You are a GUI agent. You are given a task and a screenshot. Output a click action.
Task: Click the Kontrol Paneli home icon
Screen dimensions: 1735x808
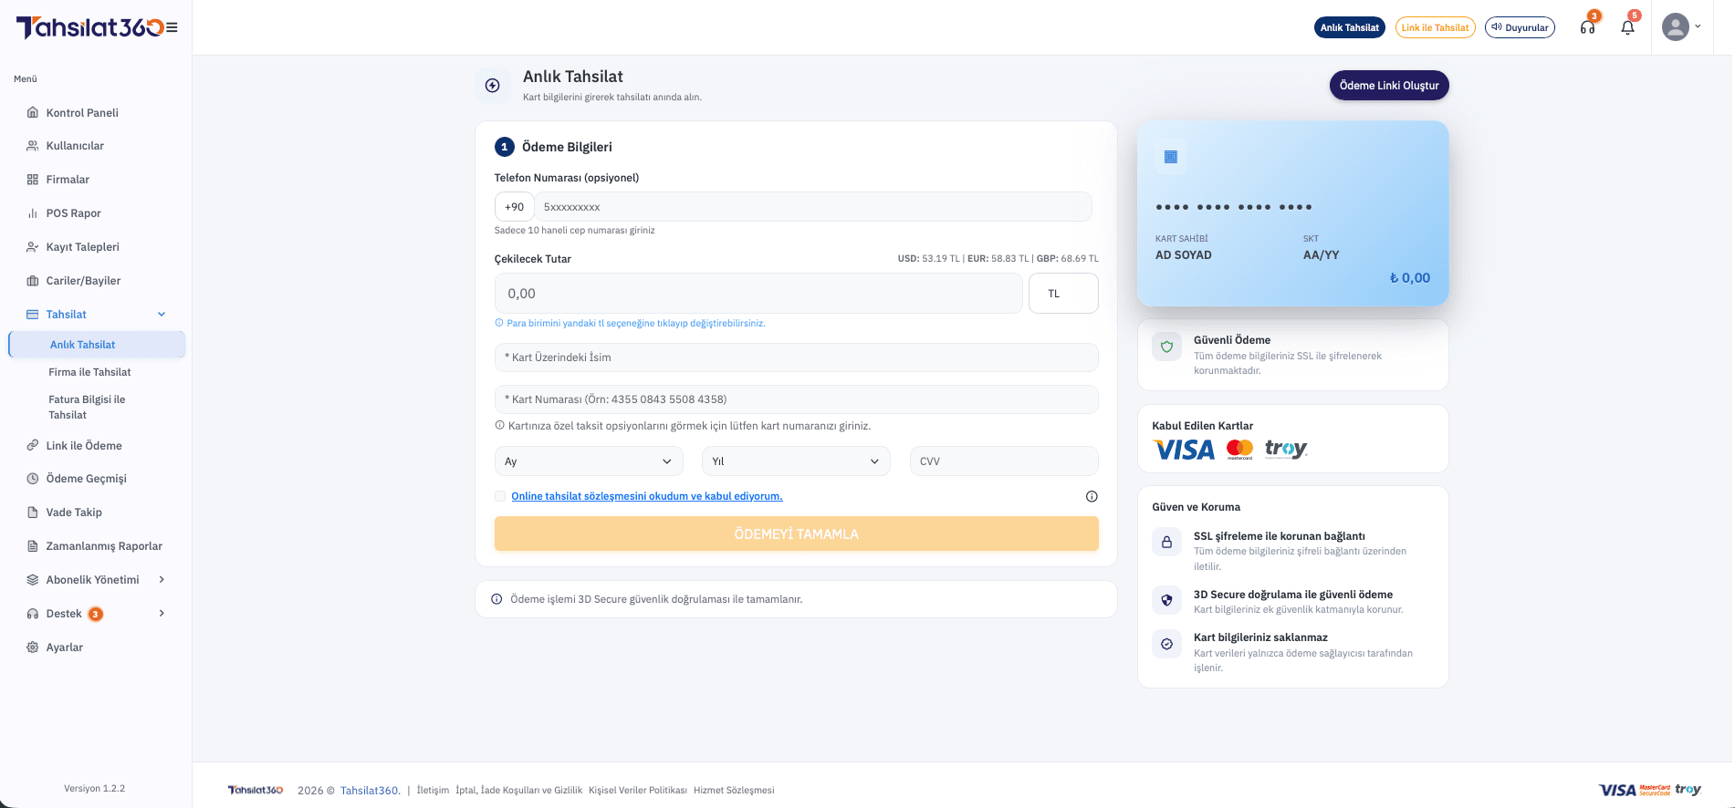click(x=33, y=113)
